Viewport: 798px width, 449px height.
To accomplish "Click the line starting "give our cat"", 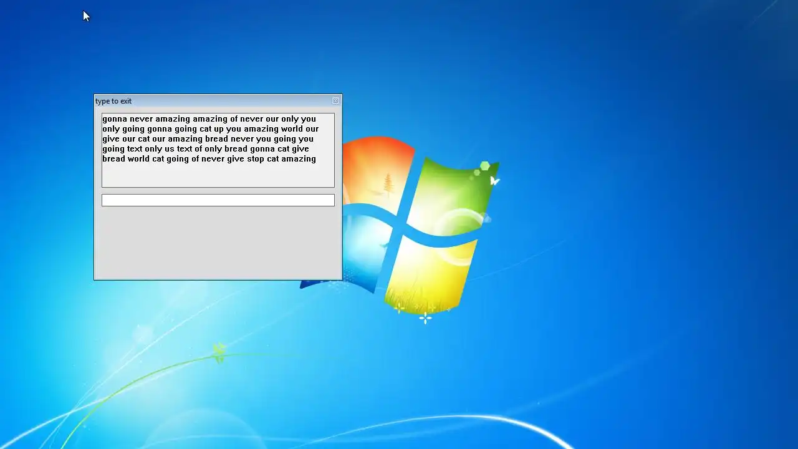I will [x=208, y=139].
